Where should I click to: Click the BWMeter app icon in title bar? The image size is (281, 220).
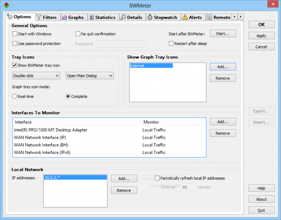tap(7, 5)
